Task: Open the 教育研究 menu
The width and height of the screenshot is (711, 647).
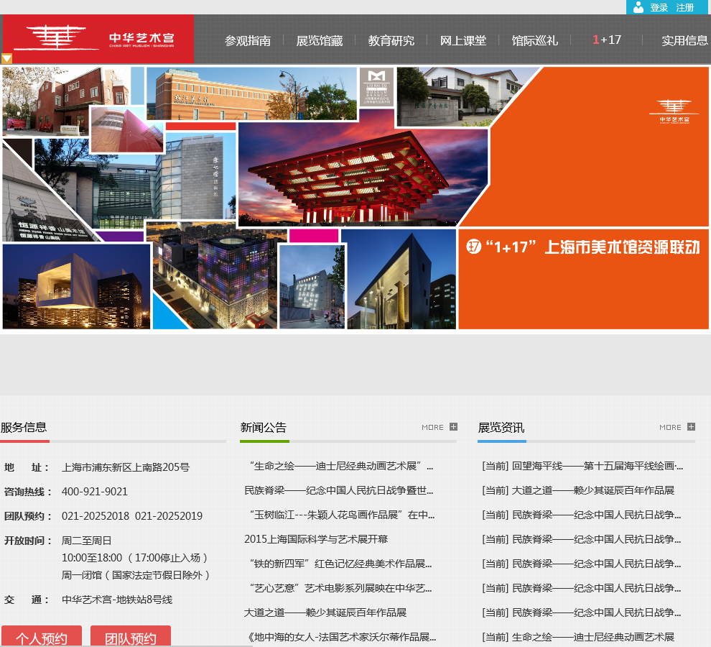Action: (x=391, y=41)
